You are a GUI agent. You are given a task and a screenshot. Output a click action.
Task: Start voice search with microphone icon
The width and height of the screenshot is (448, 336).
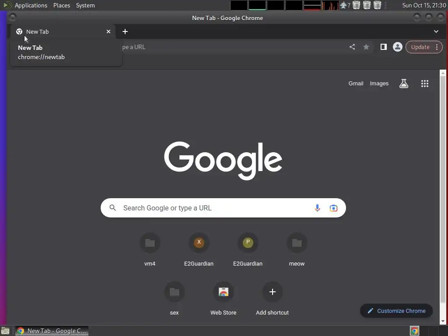point(317,208)
